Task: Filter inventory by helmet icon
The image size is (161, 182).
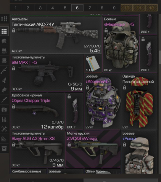Action: click(4, 41)
